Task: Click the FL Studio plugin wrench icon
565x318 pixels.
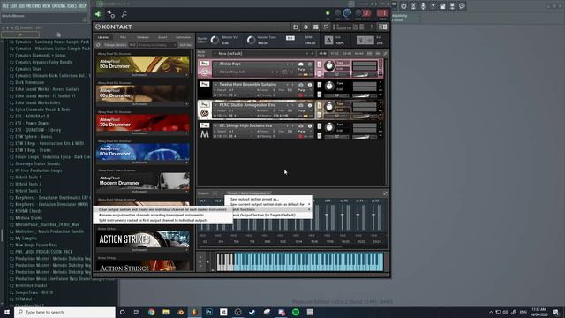Action: (124, 14)
